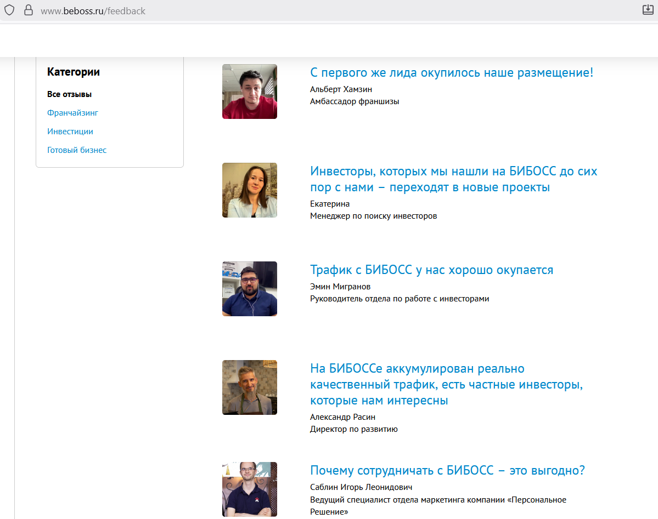The image size is (658, 519).
Task: Open the Франчайзинг category
Action: tap(72, 113)
